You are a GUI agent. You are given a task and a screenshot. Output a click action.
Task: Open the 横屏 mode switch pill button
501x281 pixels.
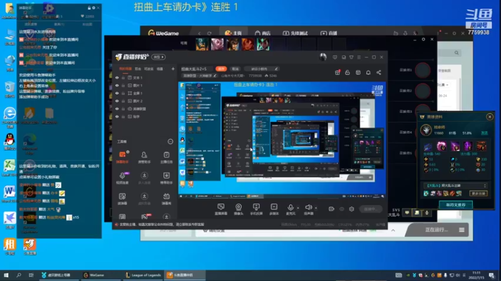(x=158, y=57)
